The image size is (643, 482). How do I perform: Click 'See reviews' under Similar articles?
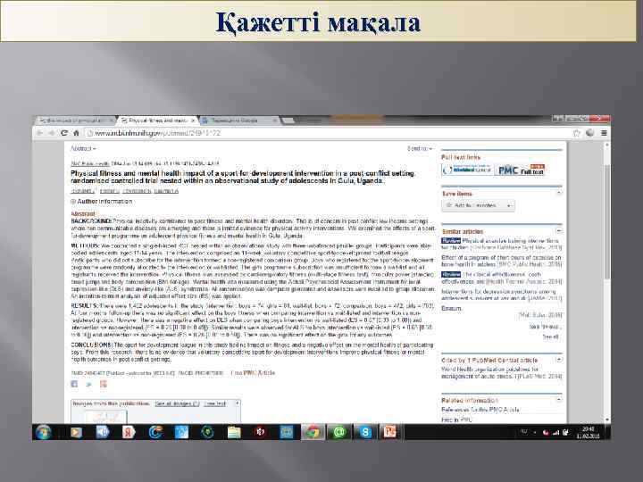click(545, 327)
